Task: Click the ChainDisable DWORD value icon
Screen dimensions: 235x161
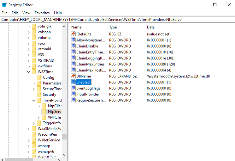Action: coord(73,46)
